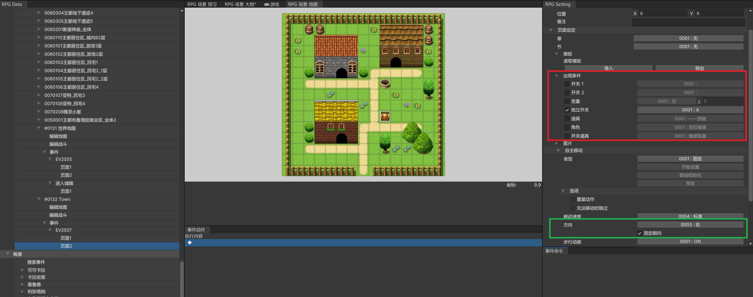Select the white diamond marker in 执行内容
The image size is (753, 297).
(x=190, y=243)
